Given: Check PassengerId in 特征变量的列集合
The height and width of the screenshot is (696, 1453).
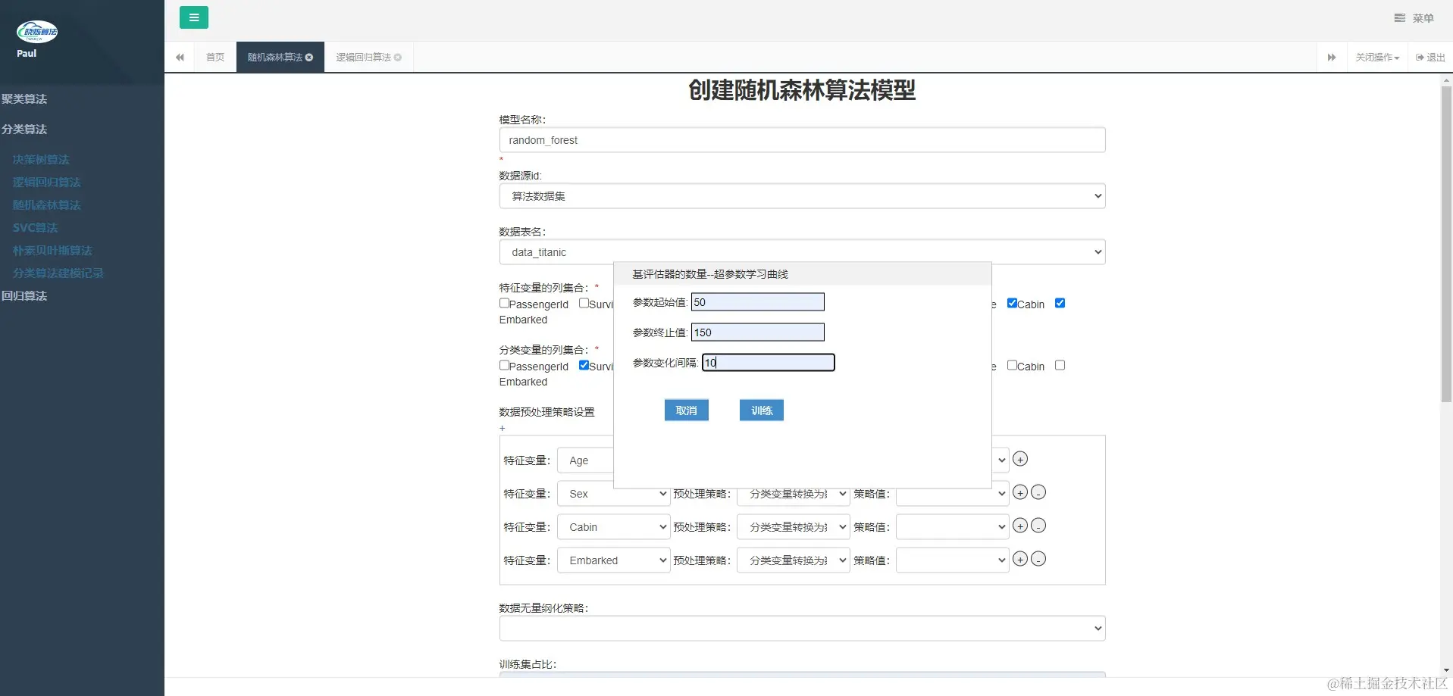Looking at the screenshot, I should (504, 303).
